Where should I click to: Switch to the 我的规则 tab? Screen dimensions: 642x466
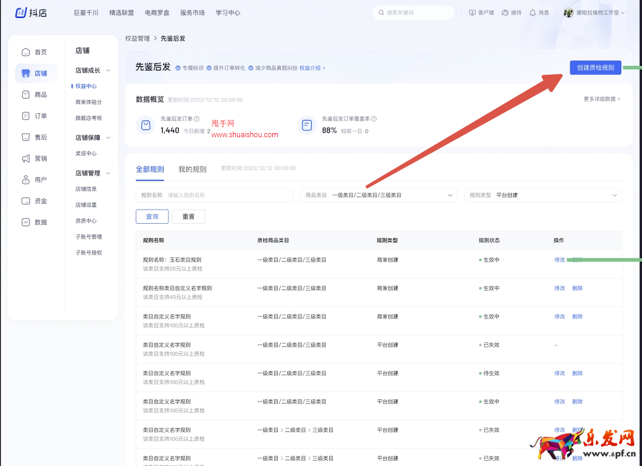(192, 169)
